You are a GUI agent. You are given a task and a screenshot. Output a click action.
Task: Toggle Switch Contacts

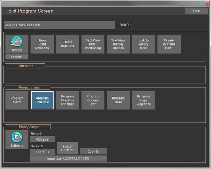pos(68,148)
